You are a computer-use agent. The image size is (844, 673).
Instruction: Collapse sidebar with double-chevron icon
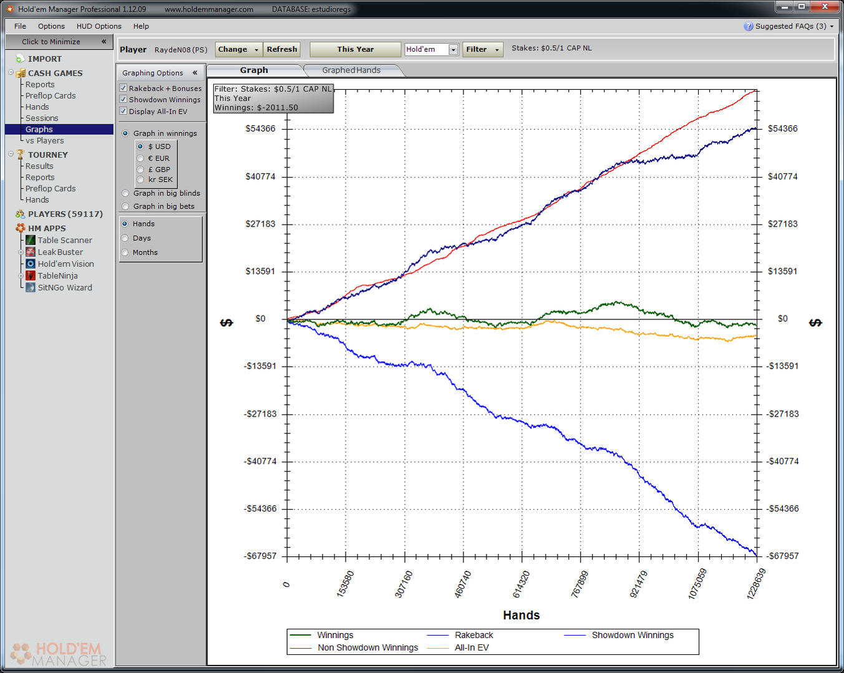click(104, 42)
